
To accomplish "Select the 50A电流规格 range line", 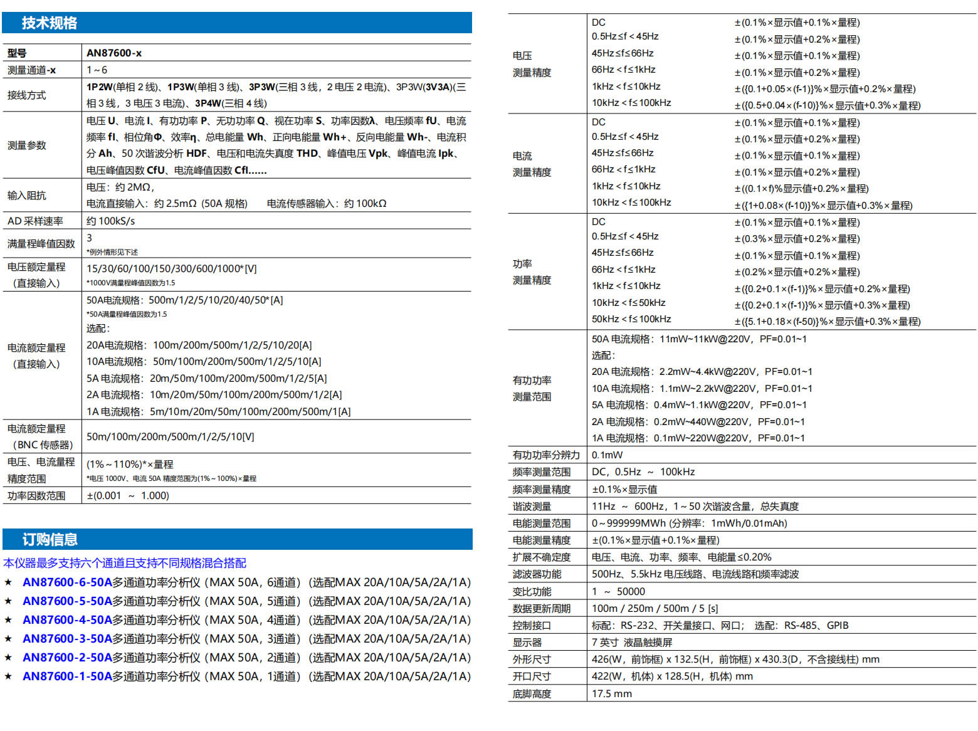I will pyautogui.click(x=185, y=300).
